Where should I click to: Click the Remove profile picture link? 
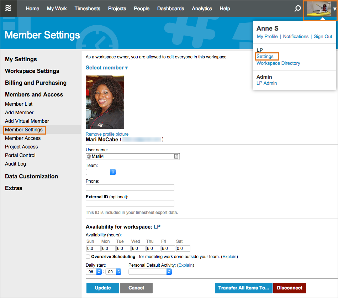click(107, 134)
